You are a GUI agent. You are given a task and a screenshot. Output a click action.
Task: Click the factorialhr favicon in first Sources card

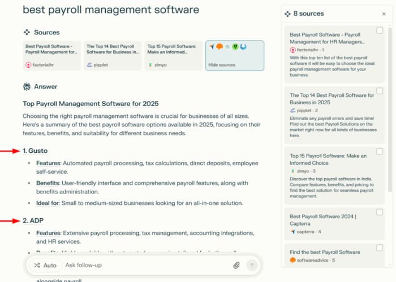click(x=28, y=65)
